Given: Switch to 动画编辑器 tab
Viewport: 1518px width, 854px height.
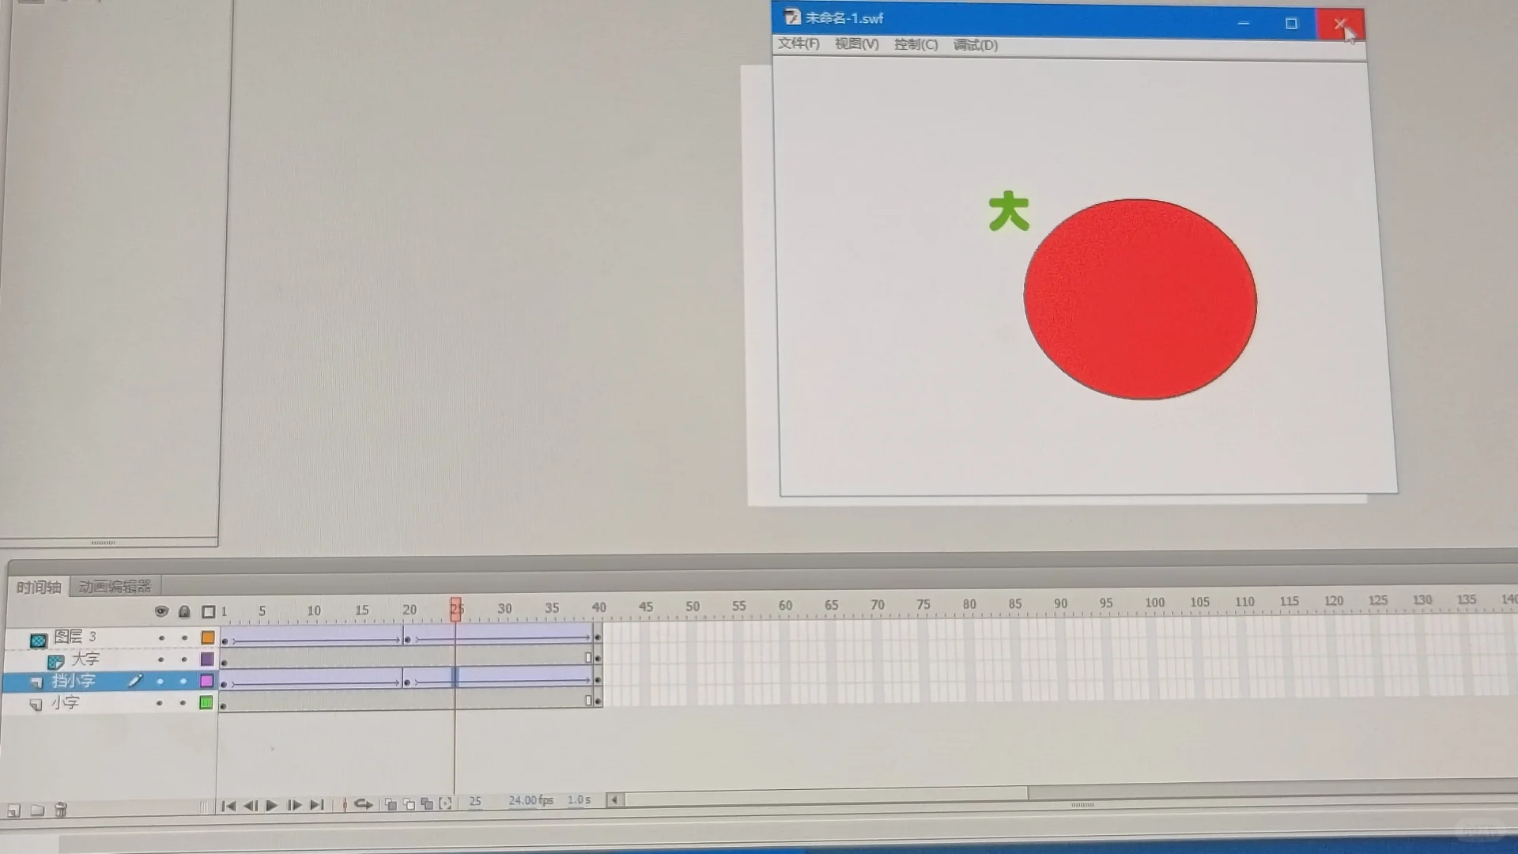Looking at the screenshot, I should pyautogui.click(x=115, y=587).
